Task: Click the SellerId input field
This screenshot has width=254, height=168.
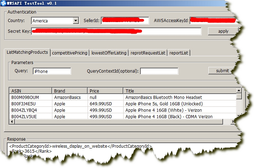Action: (x=125, y=21)
